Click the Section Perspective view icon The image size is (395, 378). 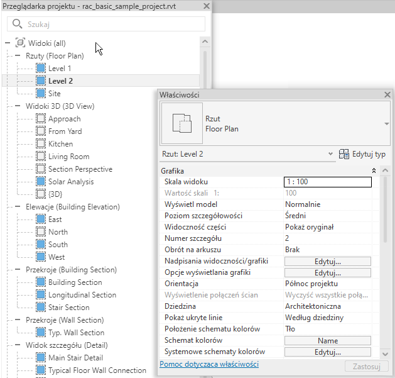[x=41, y=169]
